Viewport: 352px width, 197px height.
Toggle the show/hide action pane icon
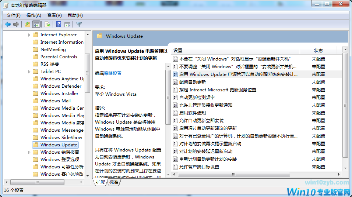67,25
